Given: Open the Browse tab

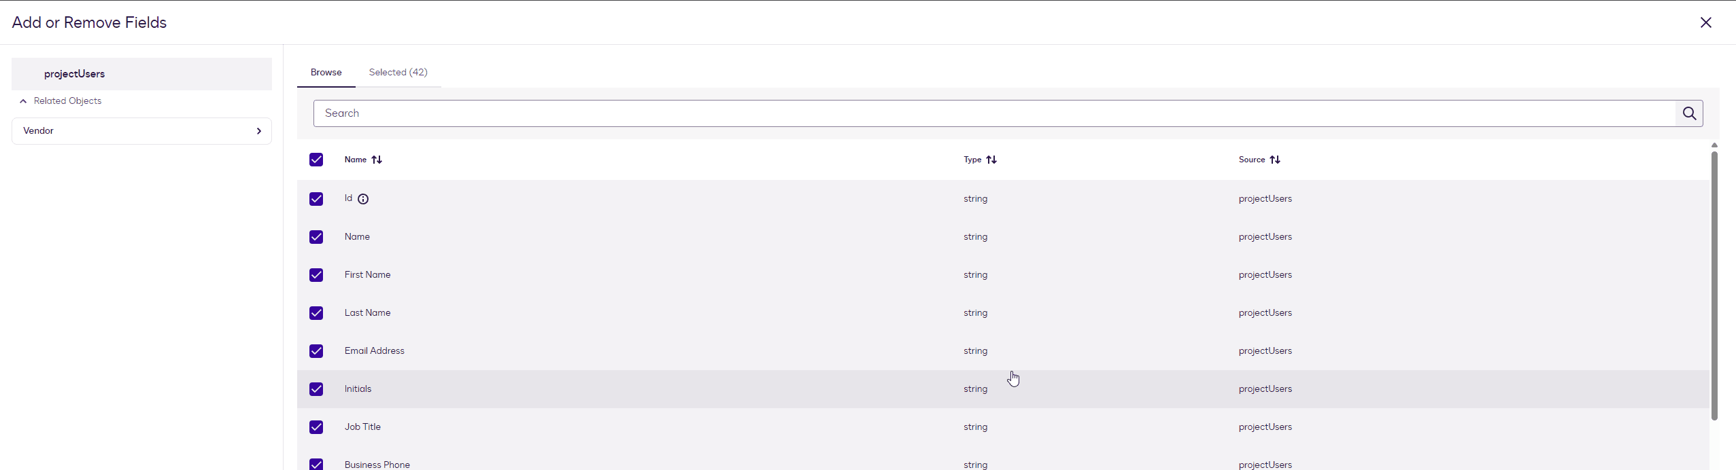Looking at the screenshot, I should pos(326,73).
